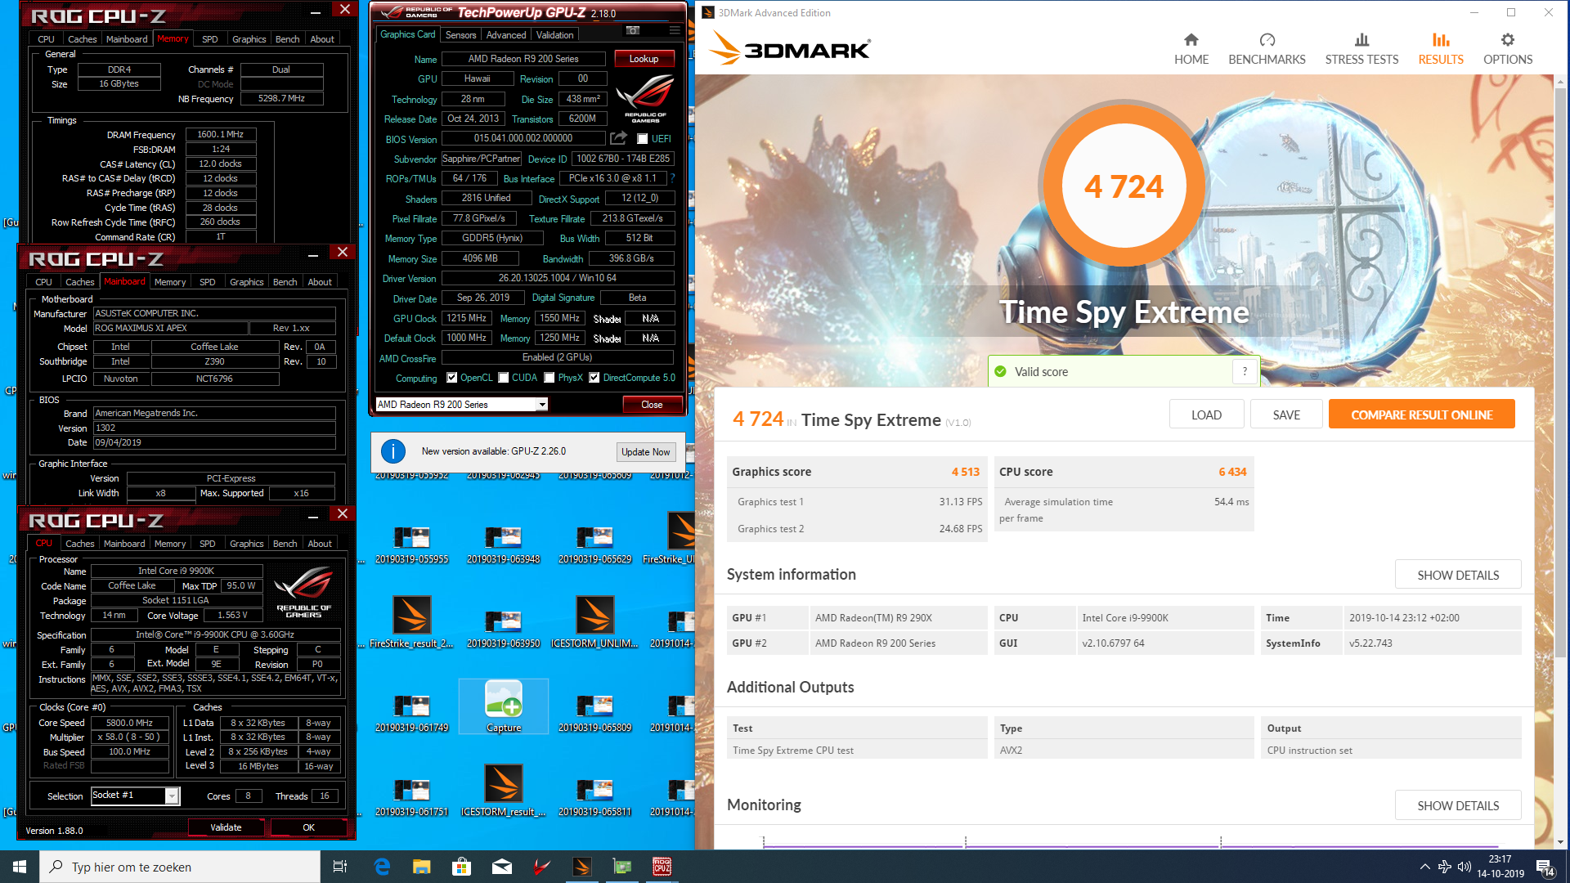Open the Capture desktop icon

tap(504, 706)
